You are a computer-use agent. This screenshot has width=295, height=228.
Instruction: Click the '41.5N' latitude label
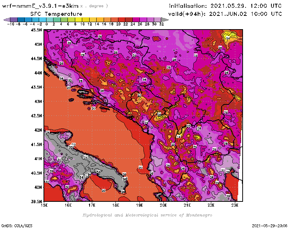click(36, 144)
